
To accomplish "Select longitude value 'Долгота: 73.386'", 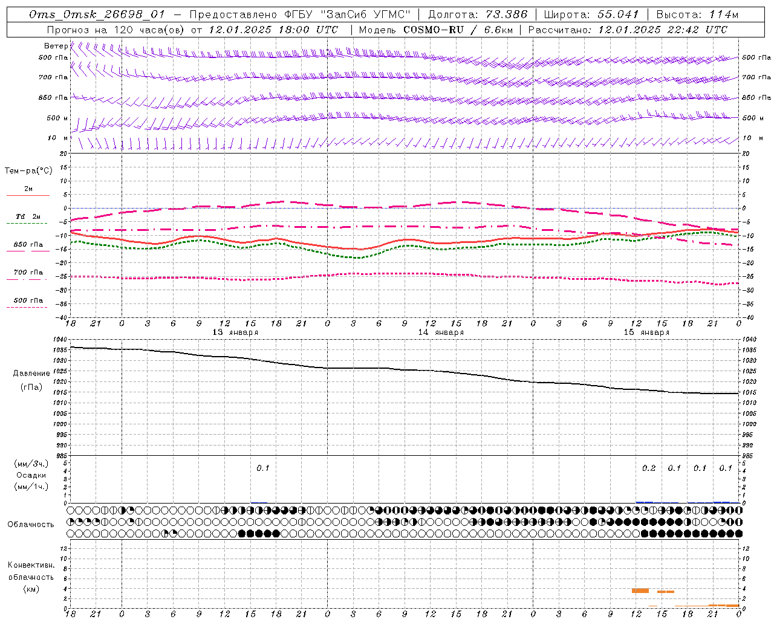I will pos(478,15).
